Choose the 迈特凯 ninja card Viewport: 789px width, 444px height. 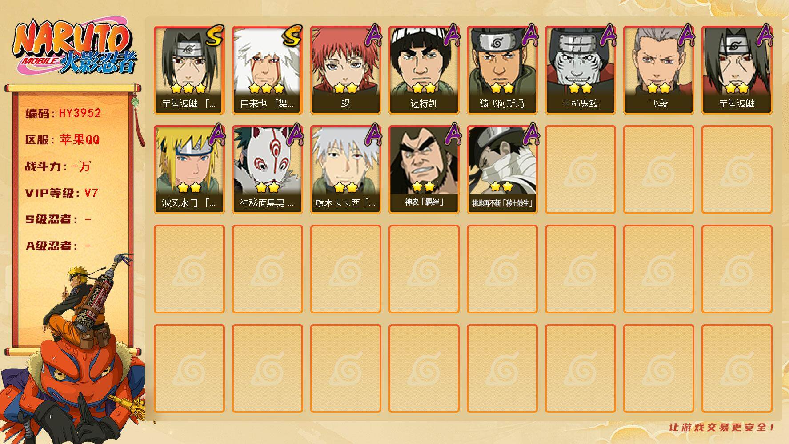pyautogui.click(x=424, y=70)
